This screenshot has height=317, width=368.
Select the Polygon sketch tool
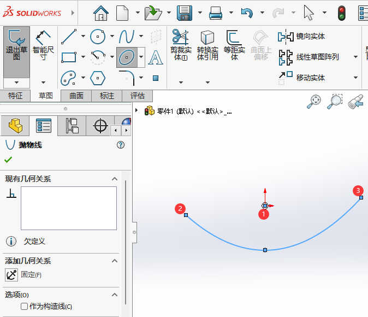click(98, 78)
